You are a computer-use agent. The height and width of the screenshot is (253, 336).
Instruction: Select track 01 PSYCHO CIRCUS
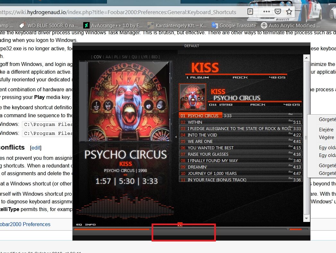pos(240,116)
